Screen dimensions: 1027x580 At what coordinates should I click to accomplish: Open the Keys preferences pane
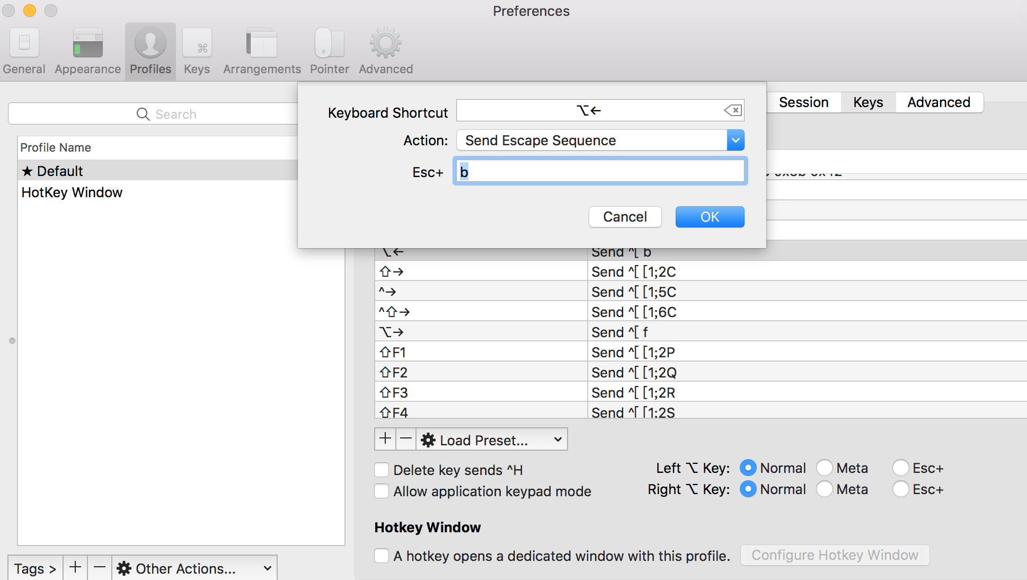pos(197,51)
